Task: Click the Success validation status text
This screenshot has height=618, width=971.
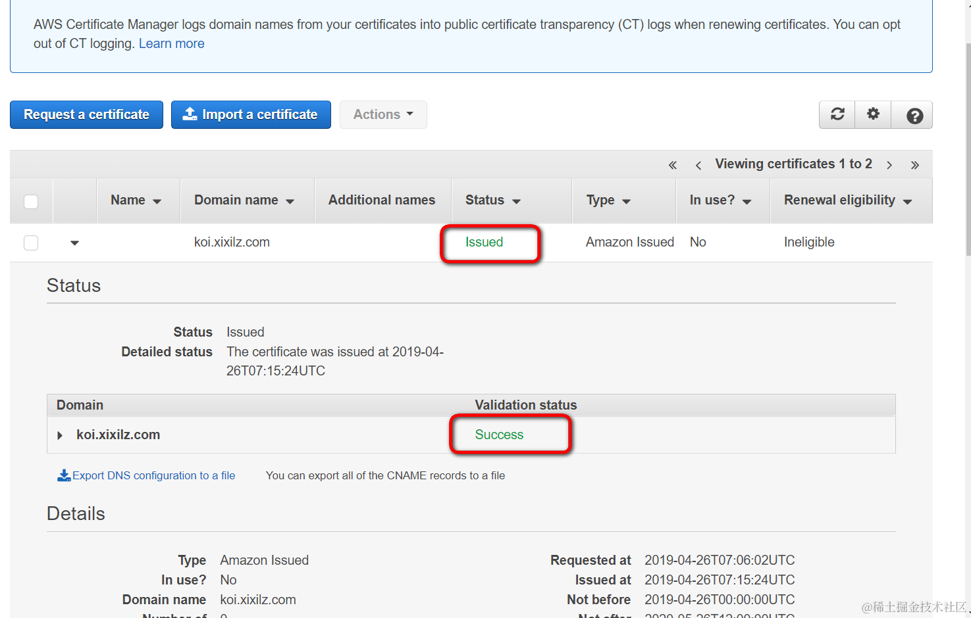Action: click(x=499, y=435)
